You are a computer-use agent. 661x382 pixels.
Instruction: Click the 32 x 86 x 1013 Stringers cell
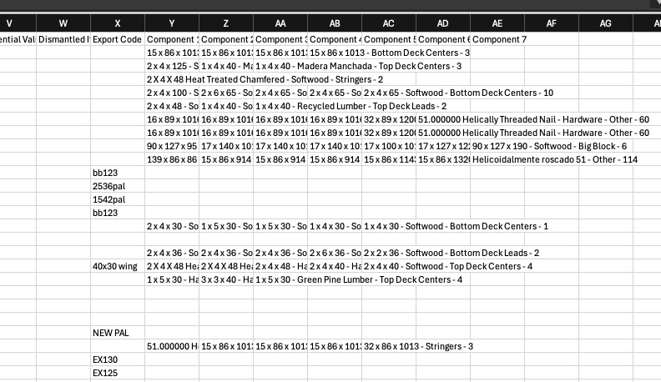(x=389, y=346)
